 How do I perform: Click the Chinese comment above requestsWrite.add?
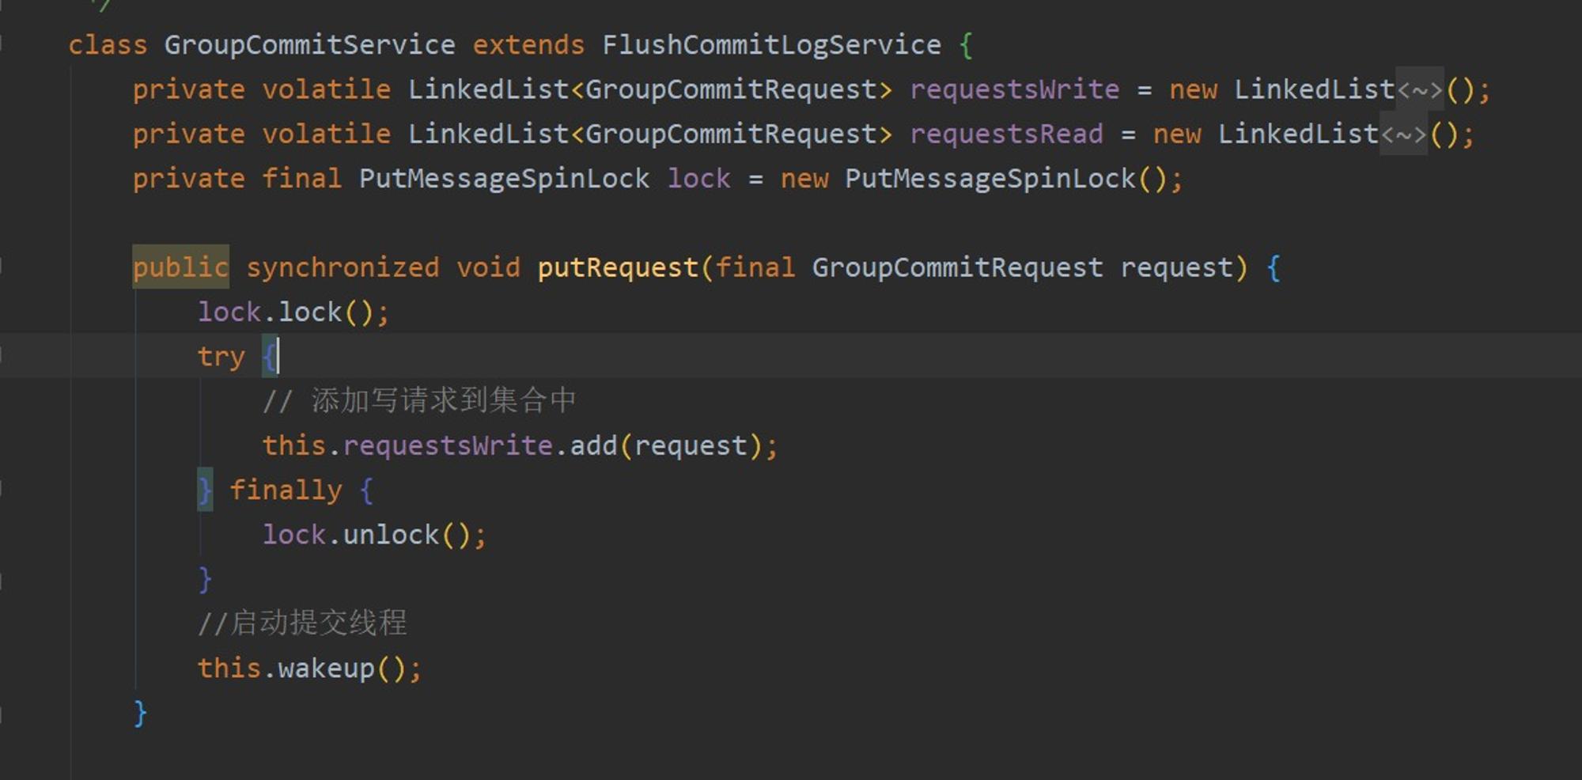coord(419,400)
